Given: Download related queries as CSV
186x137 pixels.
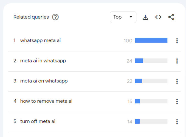Looking at the screenshot, I should (x=145, y=17).
